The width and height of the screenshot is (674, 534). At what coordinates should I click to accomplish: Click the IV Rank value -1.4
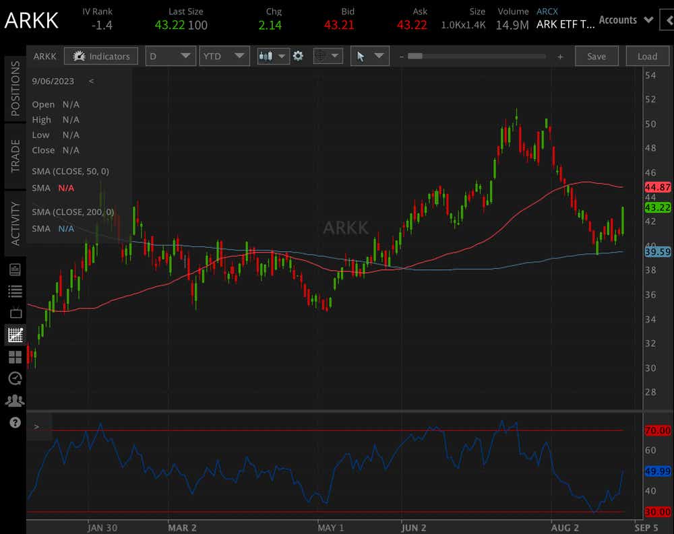pos(102,26)
